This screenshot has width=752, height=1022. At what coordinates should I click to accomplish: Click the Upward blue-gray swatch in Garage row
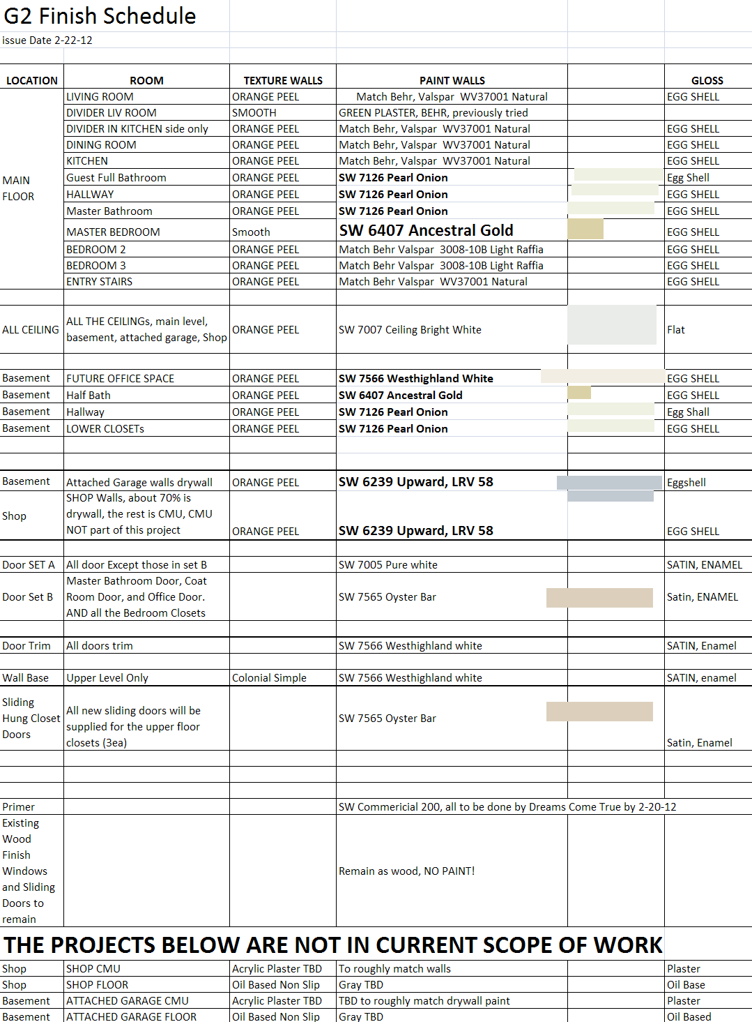point(609,483)
